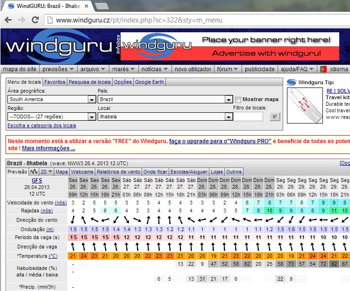Switch to the 'Opções' tab
Image resolution: width=350 pixels, height=291 pixels.
coord(123,82)
